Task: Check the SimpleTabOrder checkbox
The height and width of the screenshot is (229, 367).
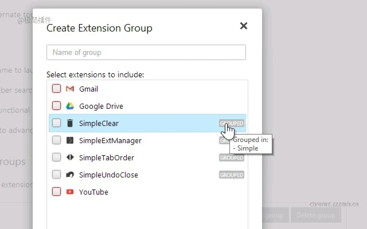Action: pos(56,157)
